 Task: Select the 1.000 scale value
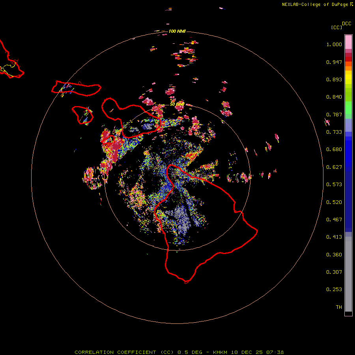pos(334,44)
